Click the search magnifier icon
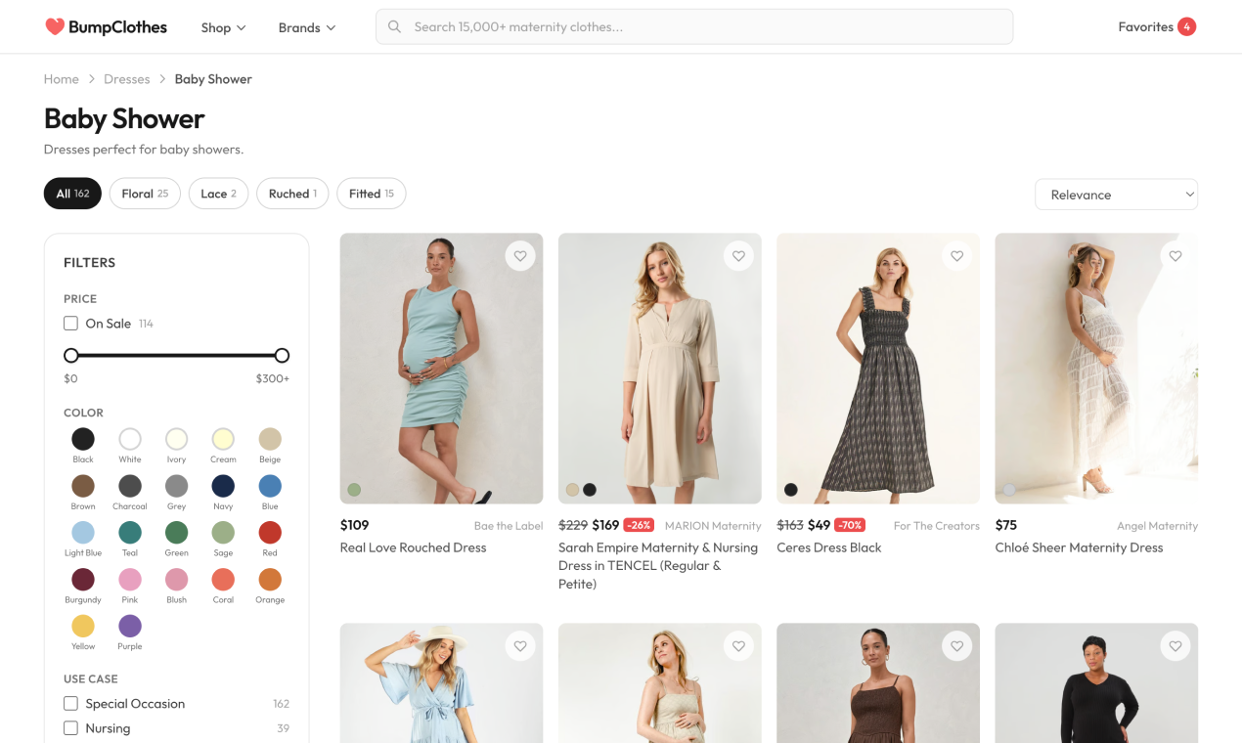 (x=394, y=26)
